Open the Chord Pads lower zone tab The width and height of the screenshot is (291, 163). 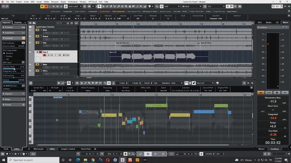pos(85,149)
